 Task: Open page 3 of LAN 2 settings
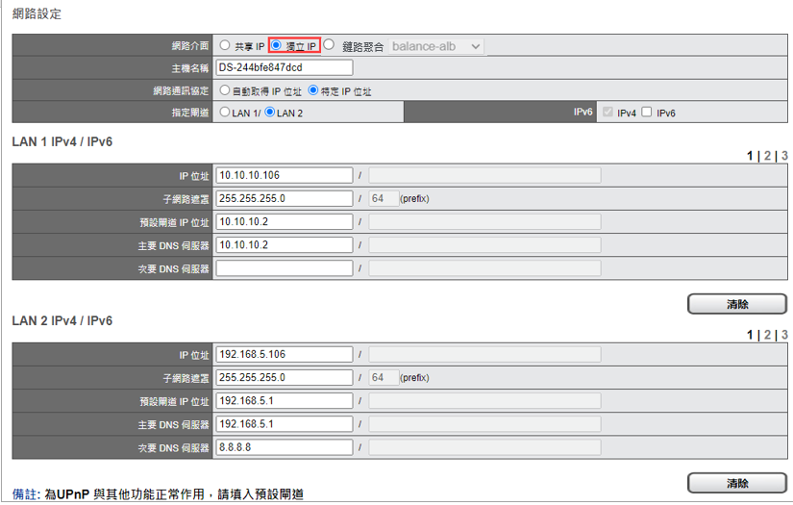(784, 335)
